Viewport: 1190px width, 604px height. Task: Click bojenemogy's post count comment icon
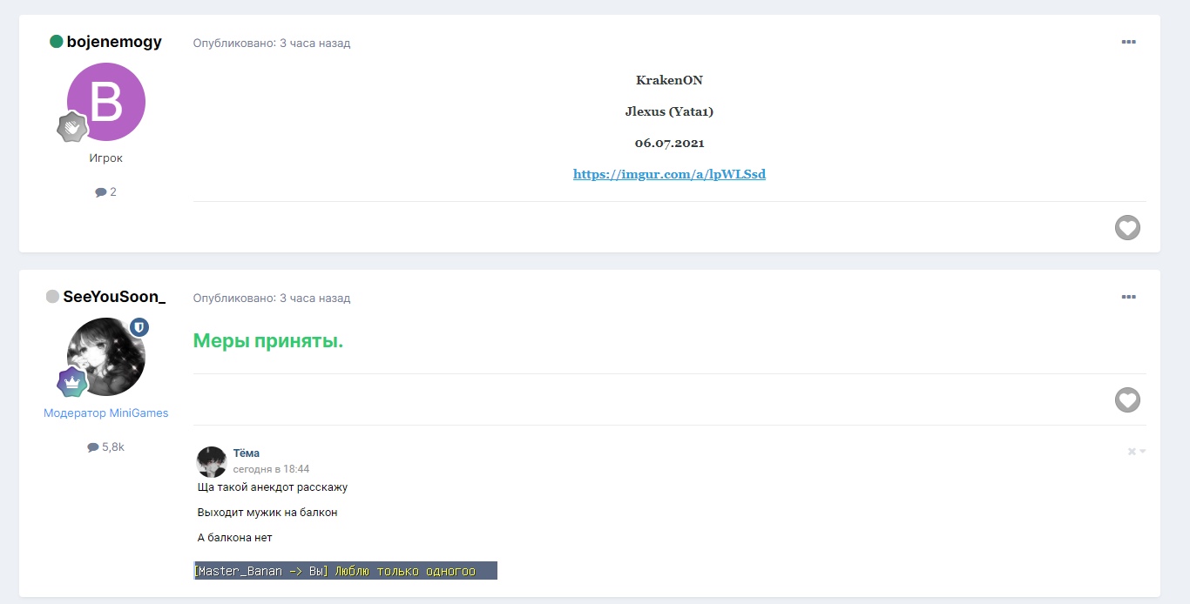pyautogui.click(x=101, y=192)
